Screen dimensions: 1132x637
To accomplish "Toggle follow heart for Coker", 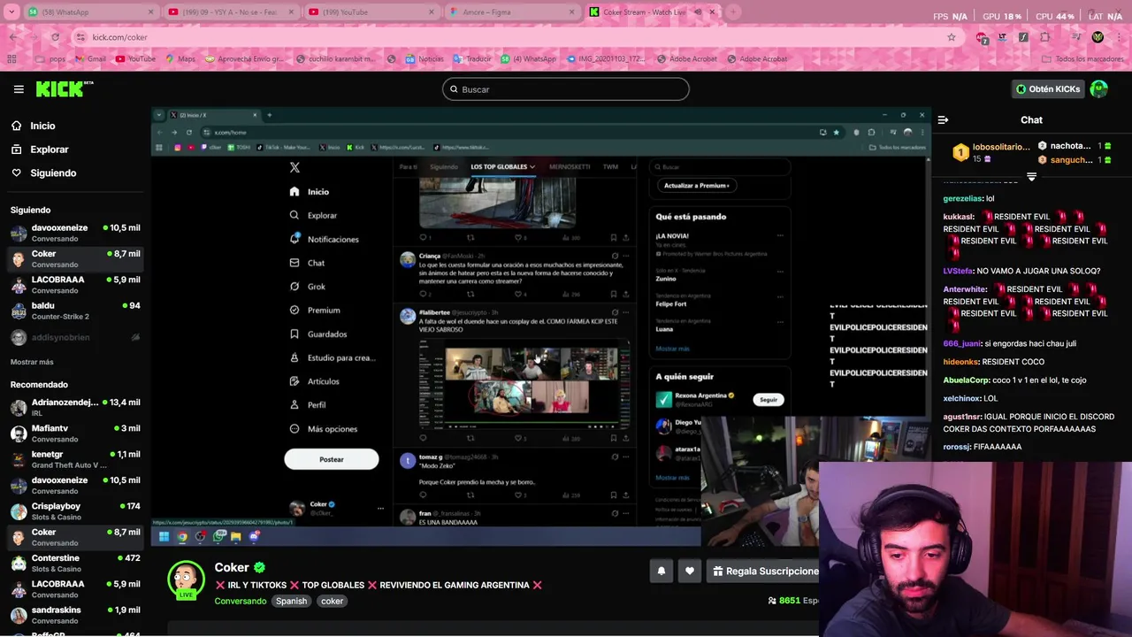I will tap(690, 572).
